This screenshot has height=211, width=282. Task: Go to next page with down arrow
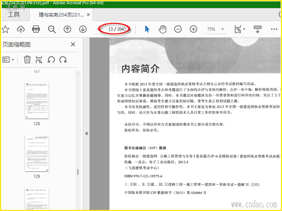[x=83, y=29]
